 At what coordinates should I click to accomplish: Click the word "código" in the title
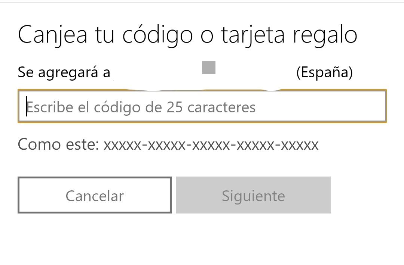coord(158,35)
